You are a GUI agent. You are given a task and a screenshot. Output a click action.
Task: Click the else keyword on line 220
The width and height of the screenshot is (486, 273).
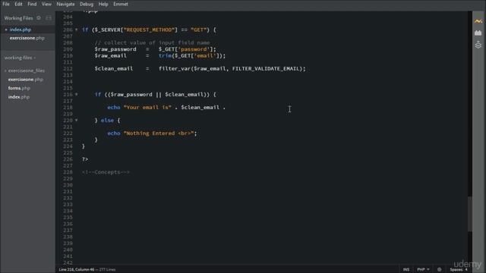[x=107, y=121]
